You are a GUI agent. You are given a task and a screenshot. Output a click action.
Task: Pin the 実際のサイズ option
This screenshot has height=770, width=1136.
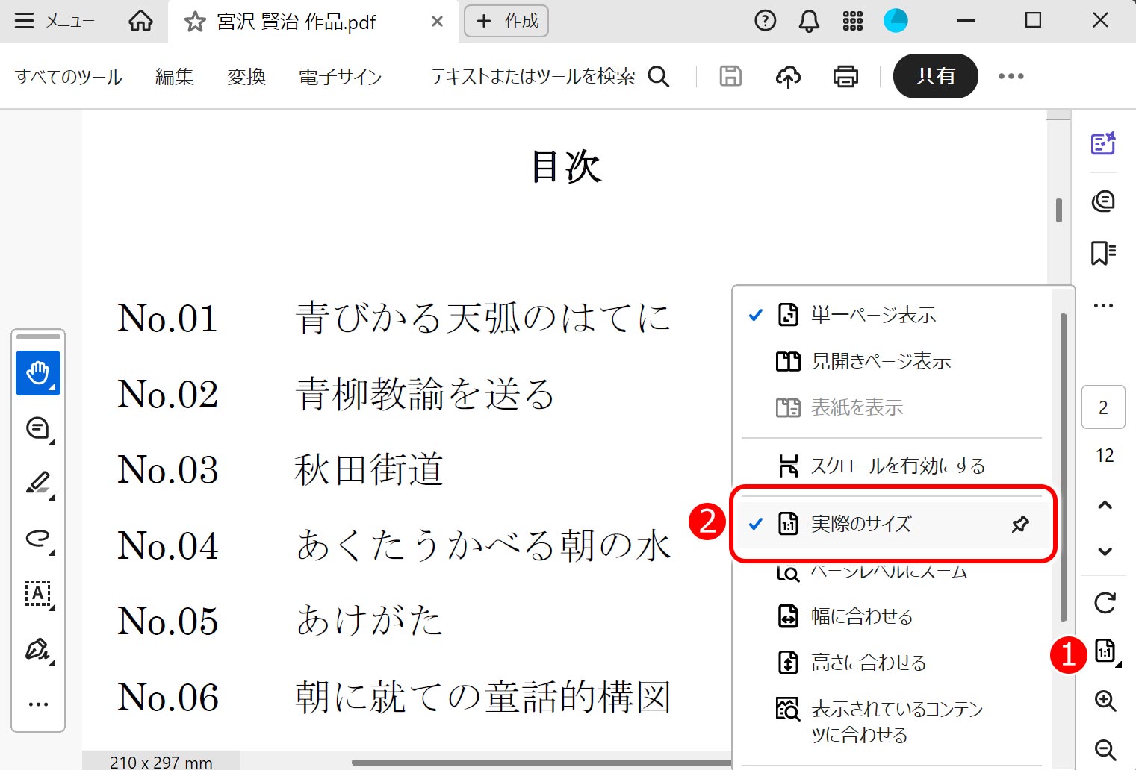tap(1019, 524)
